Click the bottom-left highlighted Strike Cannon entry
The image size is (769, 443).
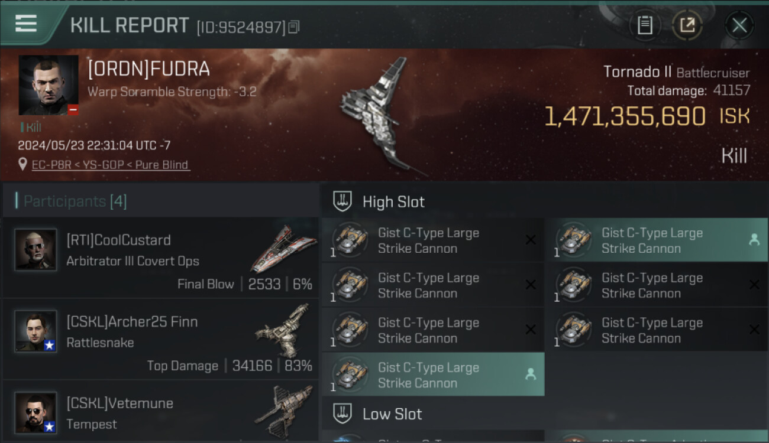tap(433, 375)
